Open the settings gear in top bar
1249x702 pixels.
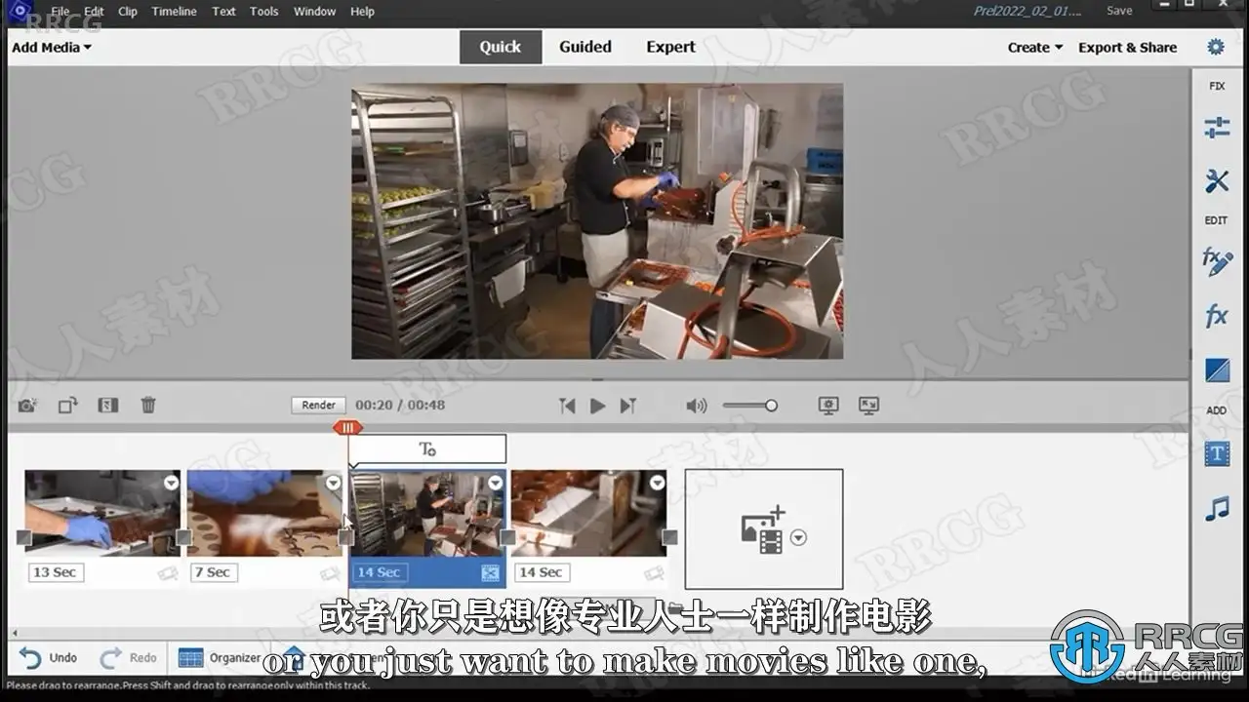point(1215,47)
